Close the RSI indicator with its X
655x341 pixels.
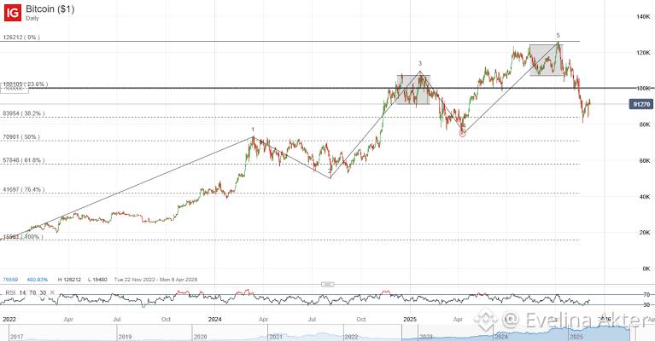53,292
